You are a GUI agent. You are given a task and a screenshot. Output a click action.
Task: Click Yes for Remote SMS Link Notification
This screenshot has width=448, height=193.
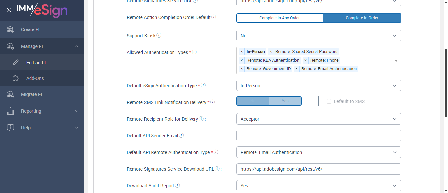(x=285, y=101)
